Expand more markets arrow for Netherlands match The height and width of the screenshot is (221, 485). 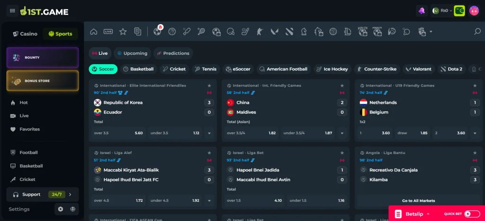click(475, 133)
